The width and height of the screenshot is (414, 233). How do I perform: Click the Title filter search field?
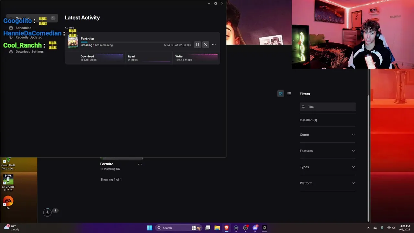click(328, 107)
